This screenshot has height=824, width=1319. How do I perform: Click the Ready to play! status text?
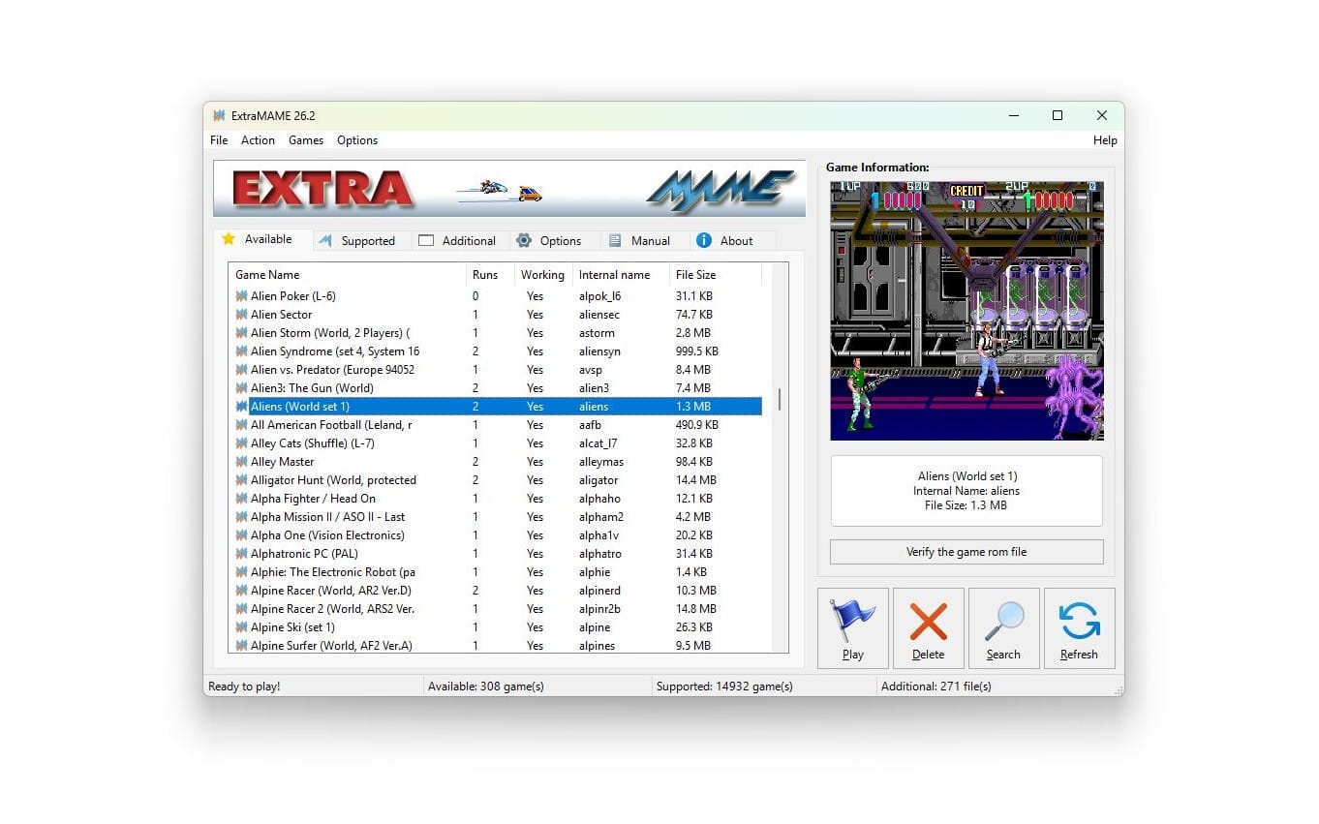click(244, 687)
